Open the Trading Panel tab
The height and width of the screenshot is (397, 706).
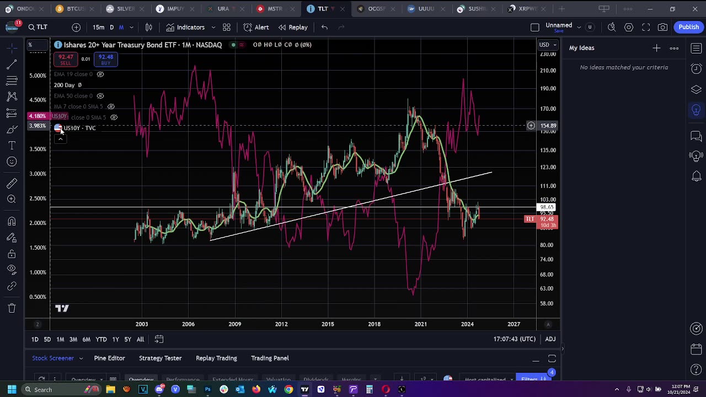[270, 358]
